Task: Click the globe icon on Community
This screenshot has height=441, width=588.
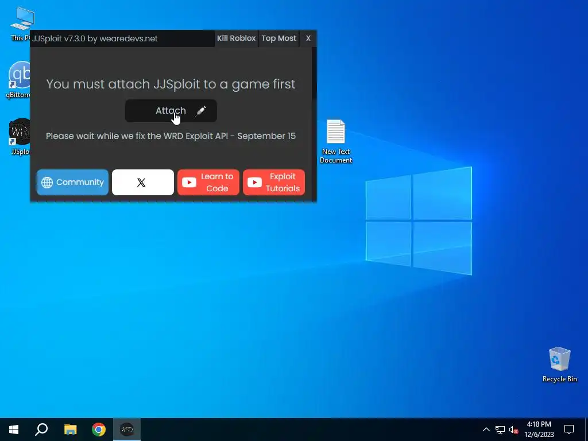Action: pyautogui.click(x=47, y=183)
